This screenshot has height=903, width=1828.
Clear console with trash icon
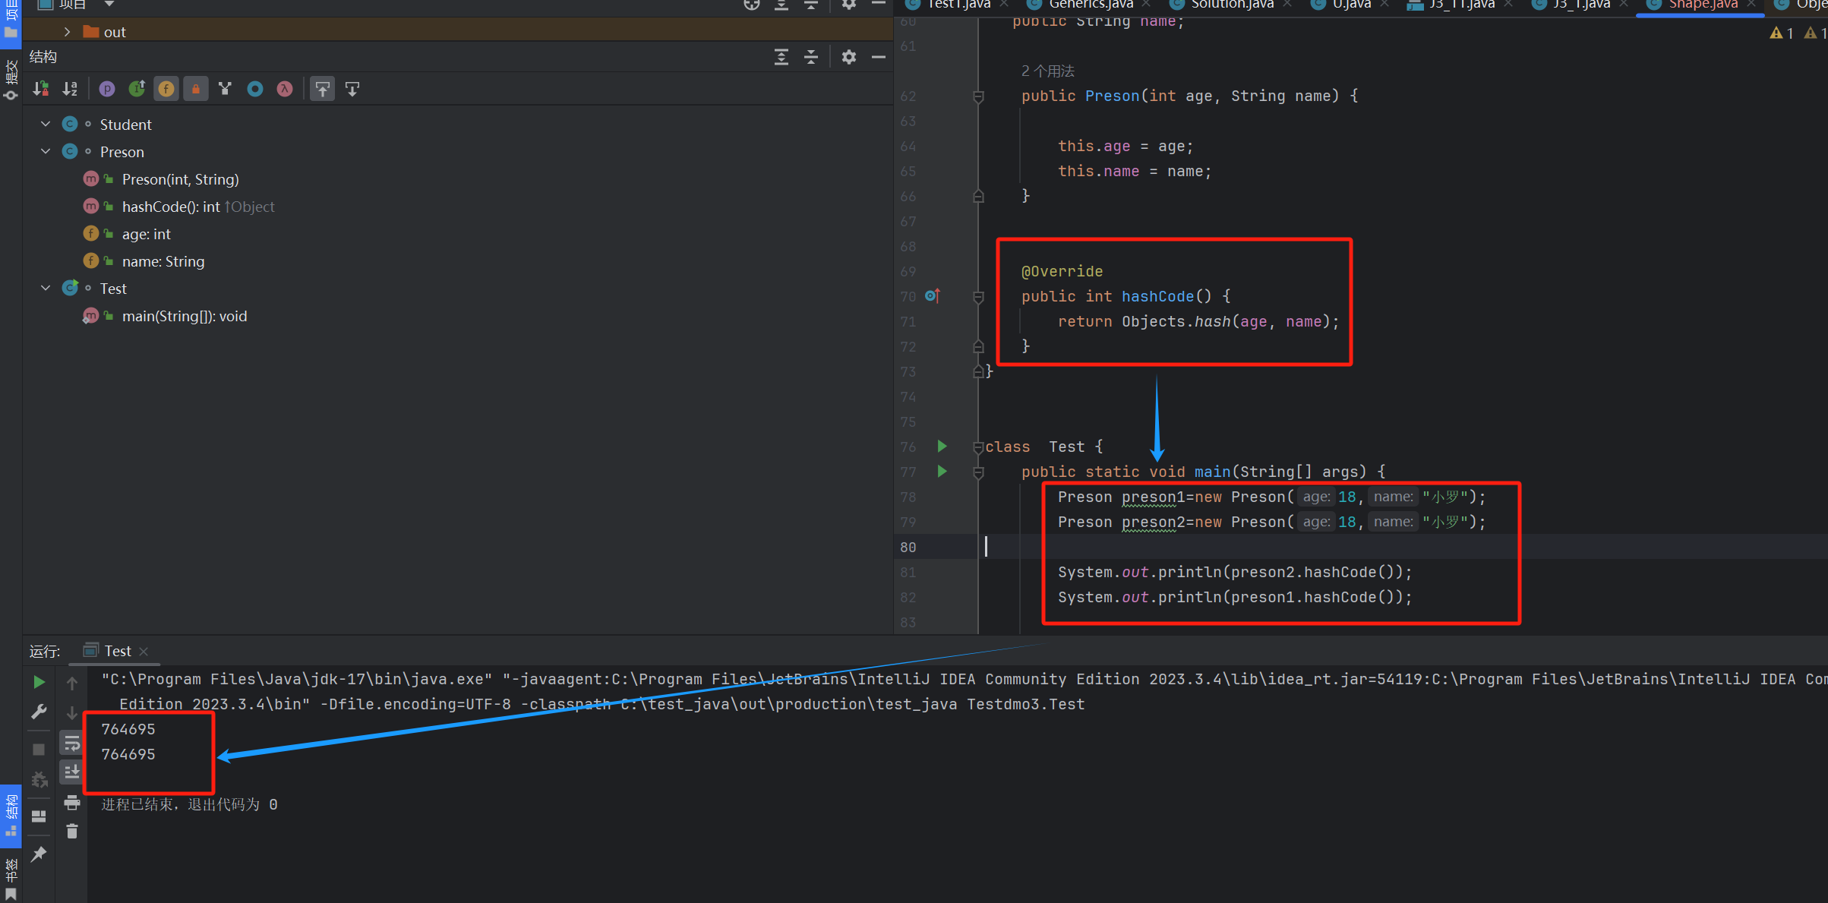pos(72,832)
